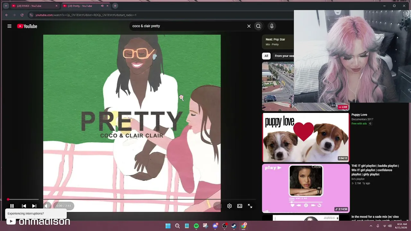Viewport: 411px width, 231px height.
Task: Open the Puppy Love video thumbnail
Action: click(x=306, y=137)
